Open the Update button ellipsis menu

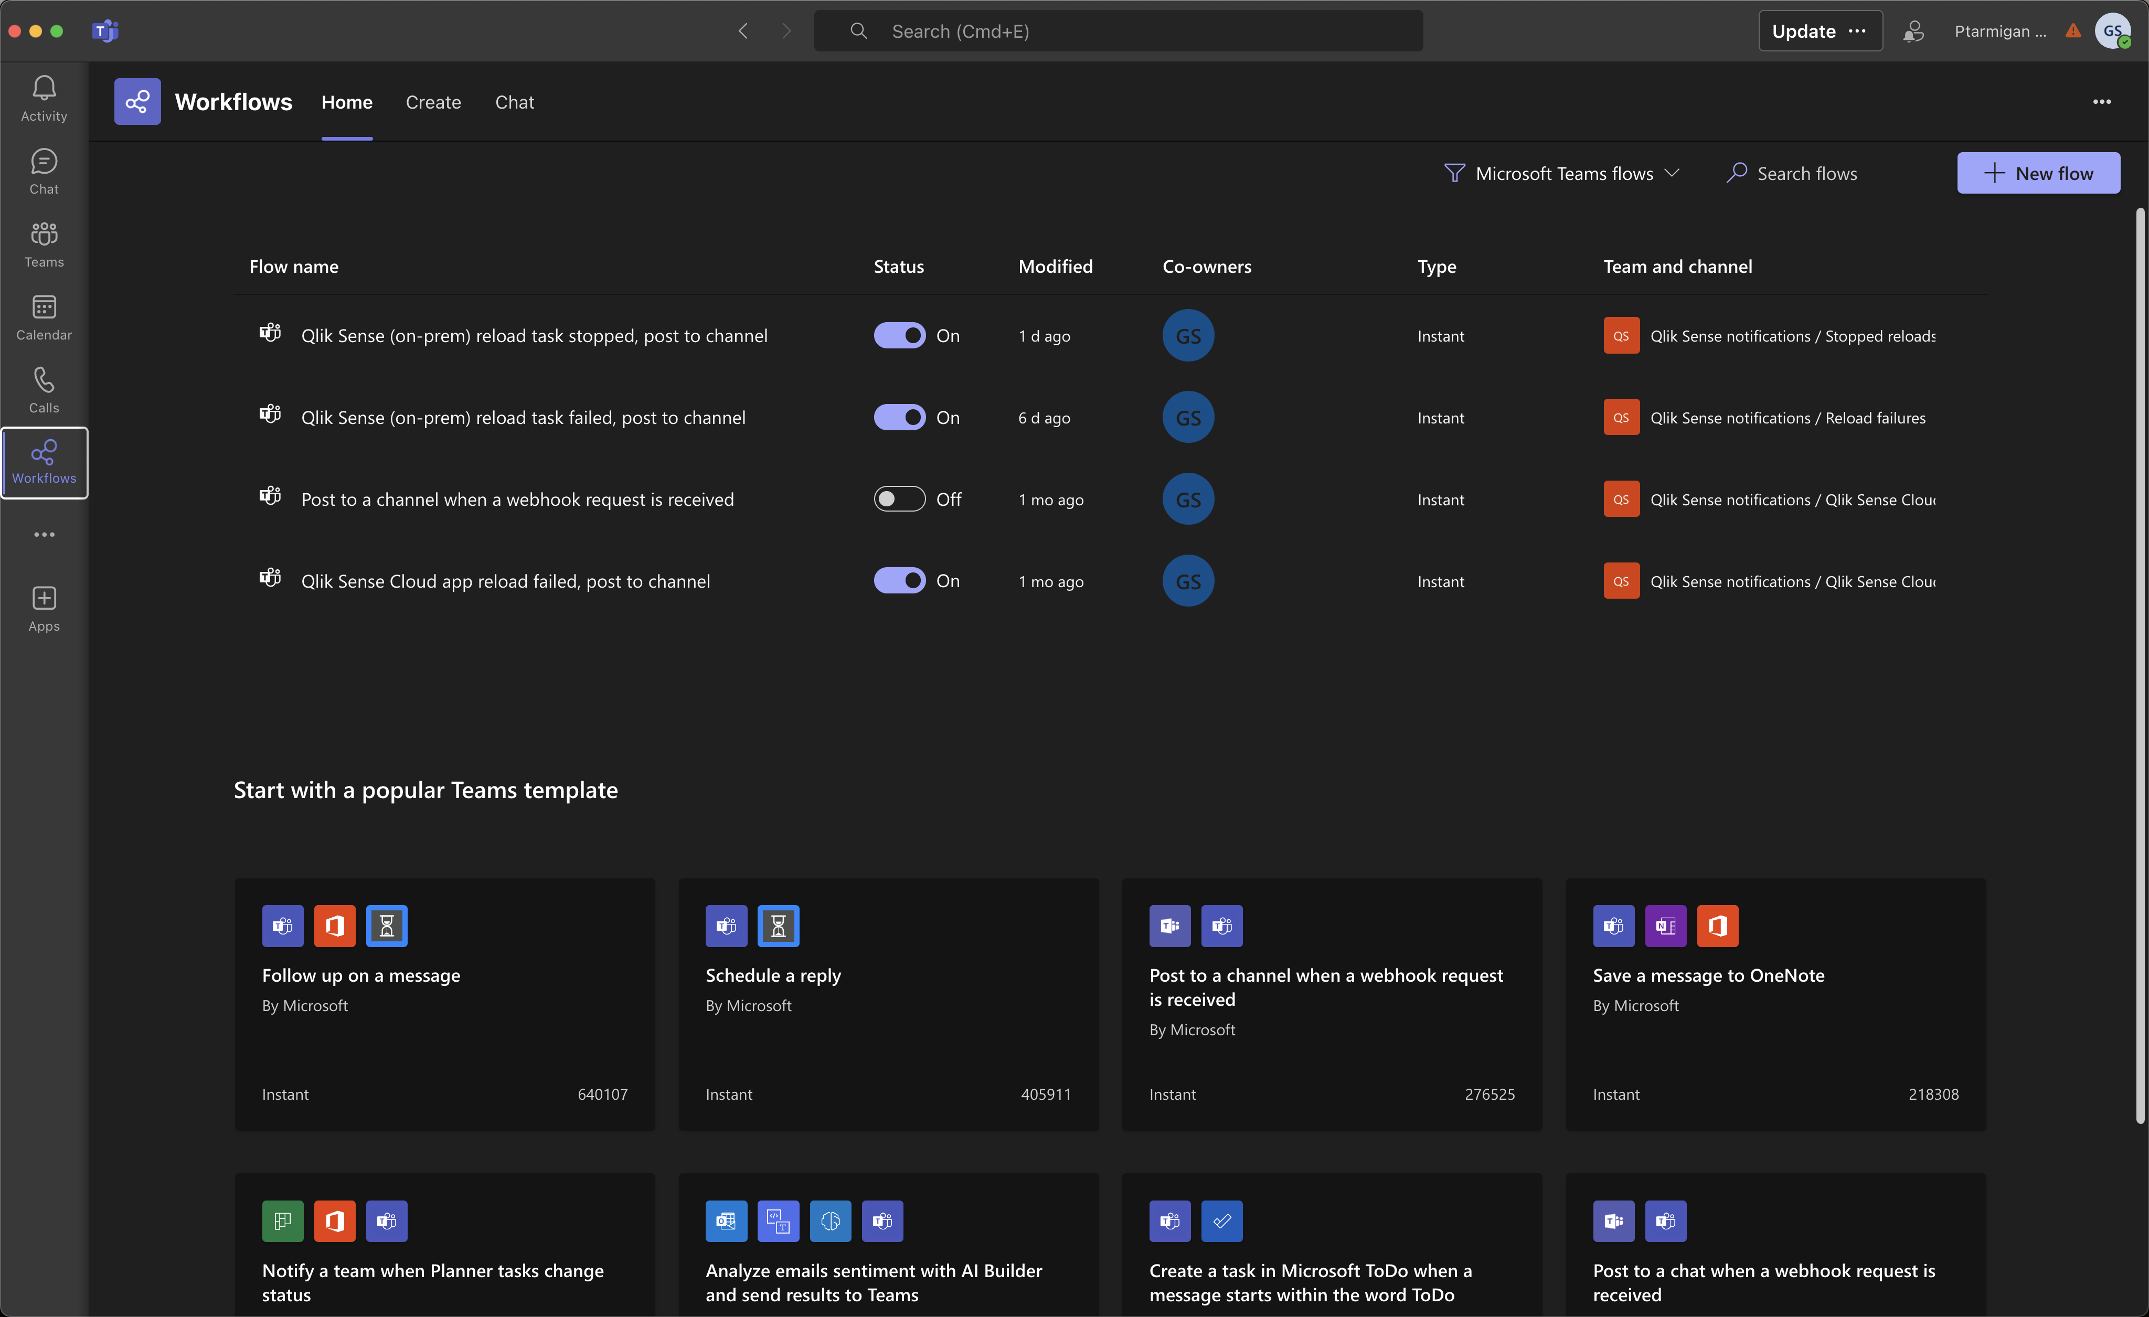pyautogui.click(x=1858, y=31)
